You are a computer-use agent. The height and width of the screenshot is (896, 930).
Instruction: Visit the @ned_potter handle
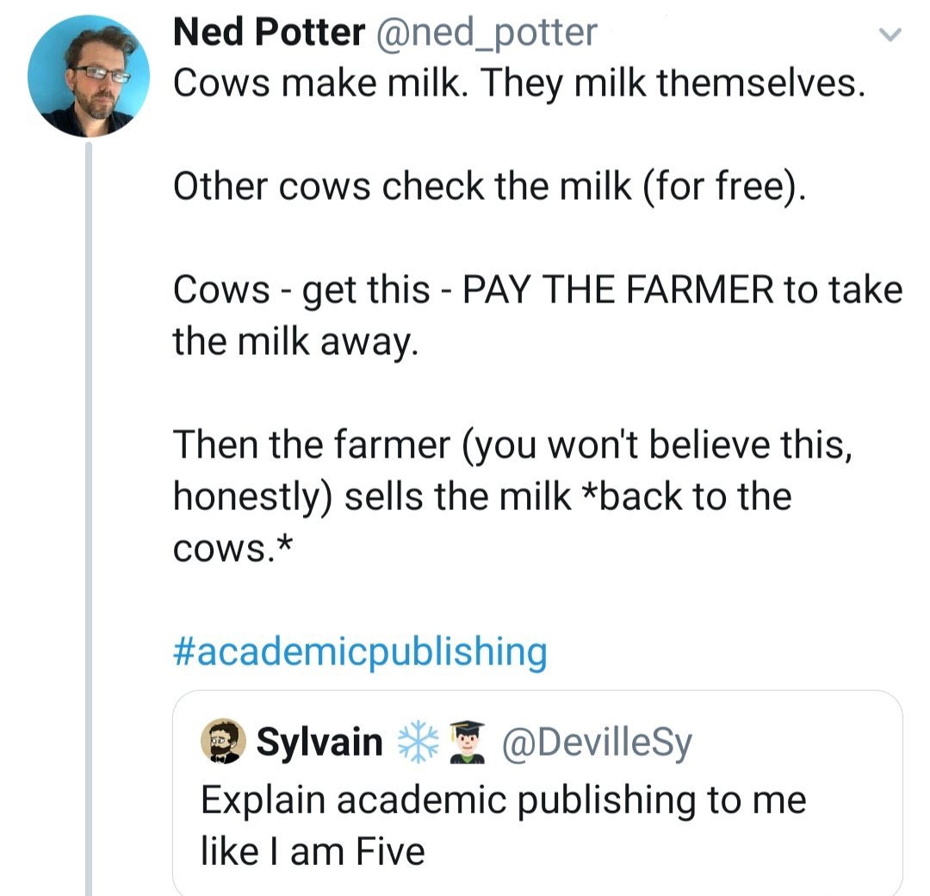(x=486, y=33)
